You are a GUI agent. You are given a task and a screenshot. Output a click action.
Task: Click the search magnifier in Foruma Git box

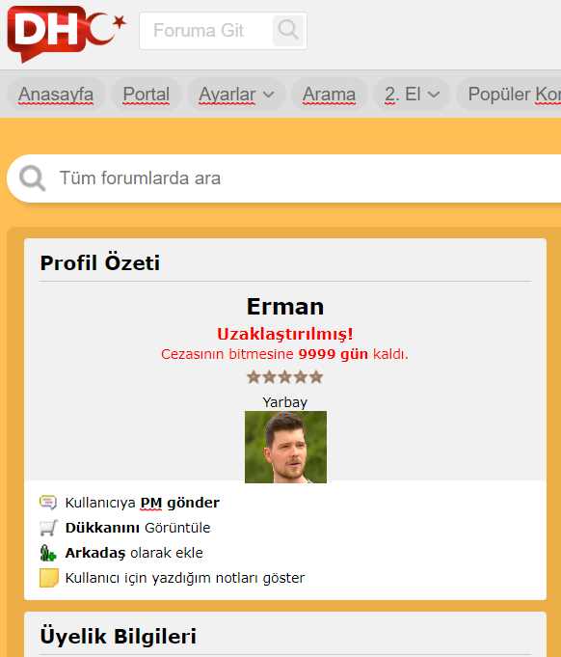coord(288,31)
